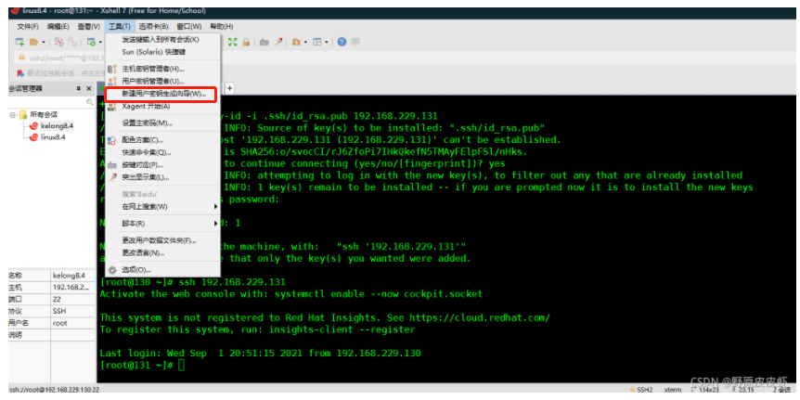The image size is (800, 400).
Task: Close the open 工具(T) menu
Action: coord(120,27)
